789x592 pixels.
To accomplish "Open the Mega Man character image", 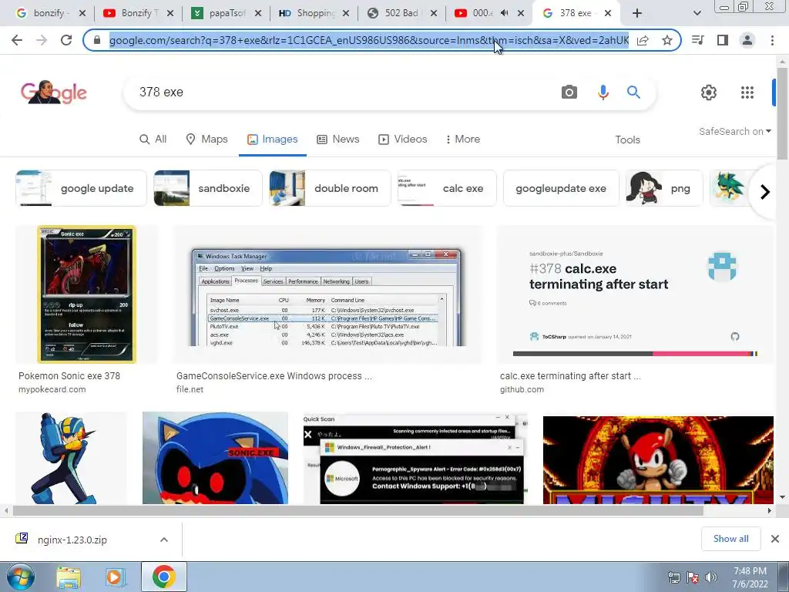I will (x=71, y=458).
